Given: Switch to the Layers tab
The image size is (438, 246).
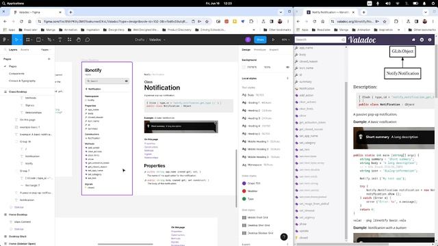Looking at the screenshot, I should (x=13, y=50).
